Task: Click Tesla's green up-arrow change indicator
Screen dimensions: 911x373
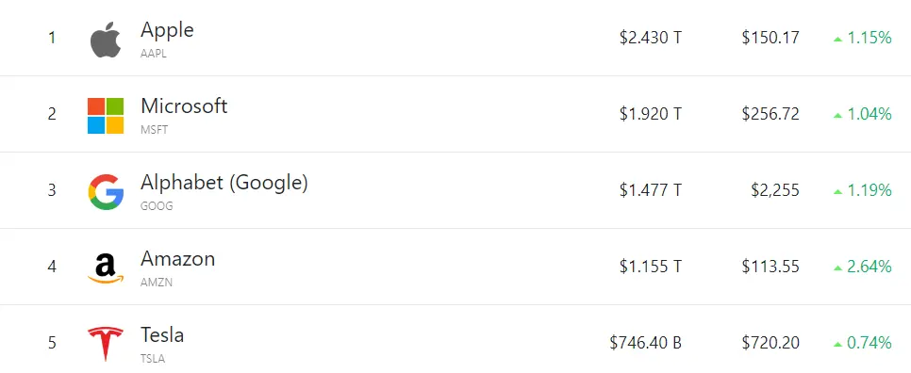Action: pyautogui.click(x=837, y=344)
